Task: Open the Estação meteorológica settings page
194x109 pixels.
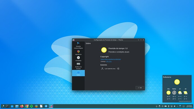Action: 78,46
